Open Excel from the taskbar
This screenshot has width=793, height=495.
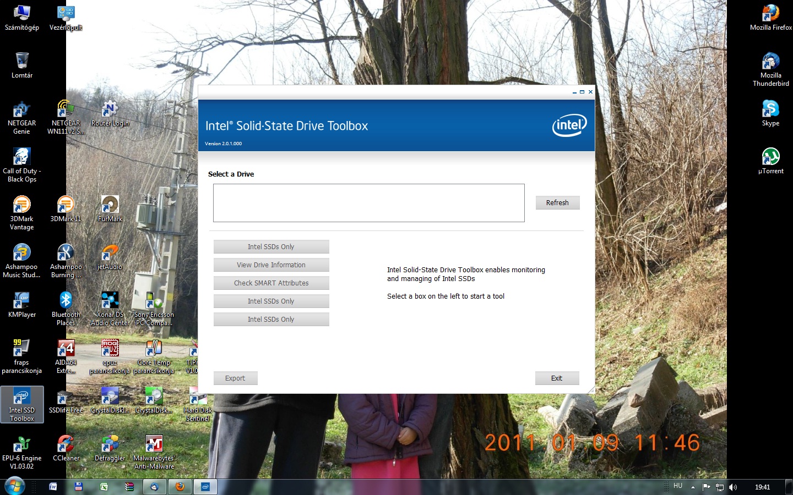[x=104, y=487]
